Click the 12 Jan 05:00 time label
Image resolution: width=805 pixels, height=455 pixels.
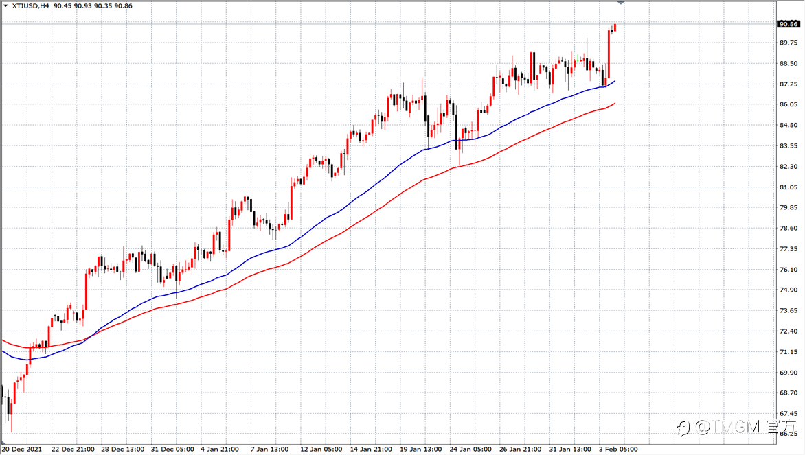(x=321, y=450)
